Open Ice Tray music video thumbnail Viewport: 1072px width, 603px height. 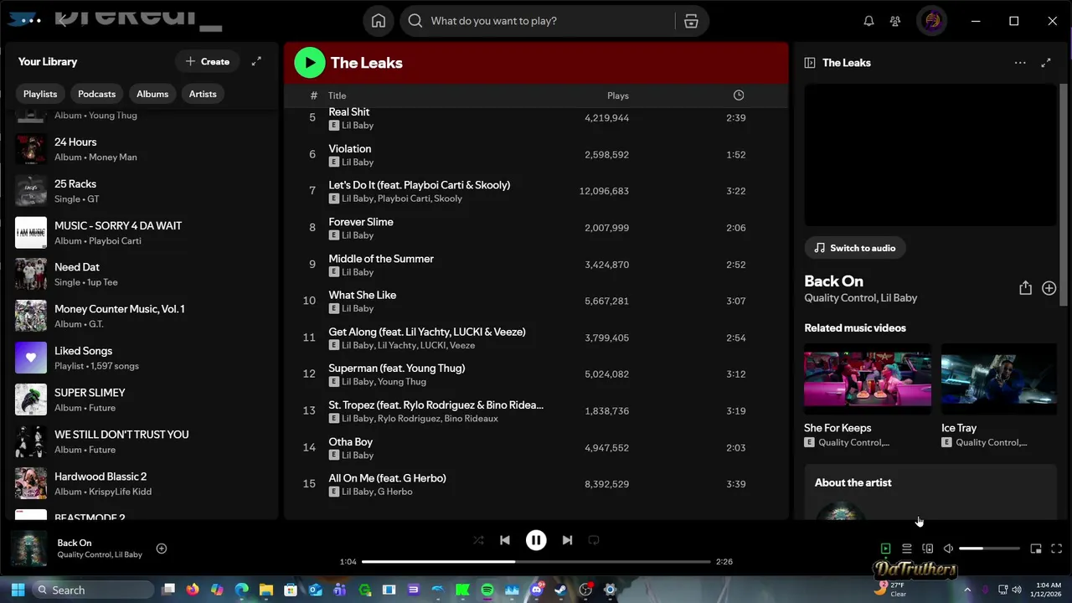[x=999, y=379]
